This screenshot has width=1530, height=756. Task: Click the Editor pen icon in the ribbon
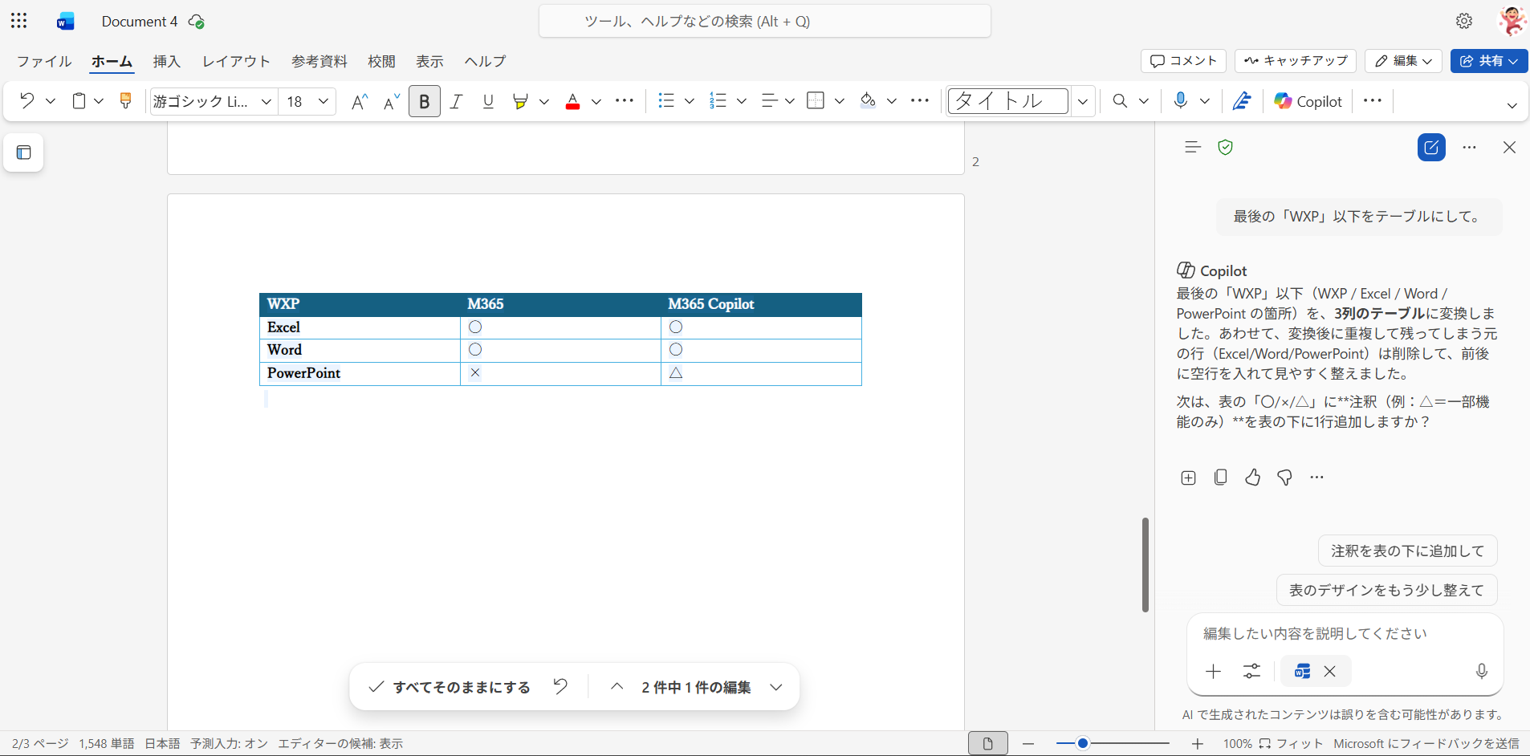[x=1242, y=101]
